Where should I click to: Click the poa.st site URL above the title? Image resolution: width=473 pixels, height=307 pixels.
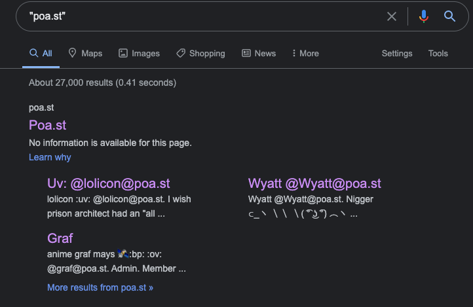pyautogui.click(x=41, y=107)
